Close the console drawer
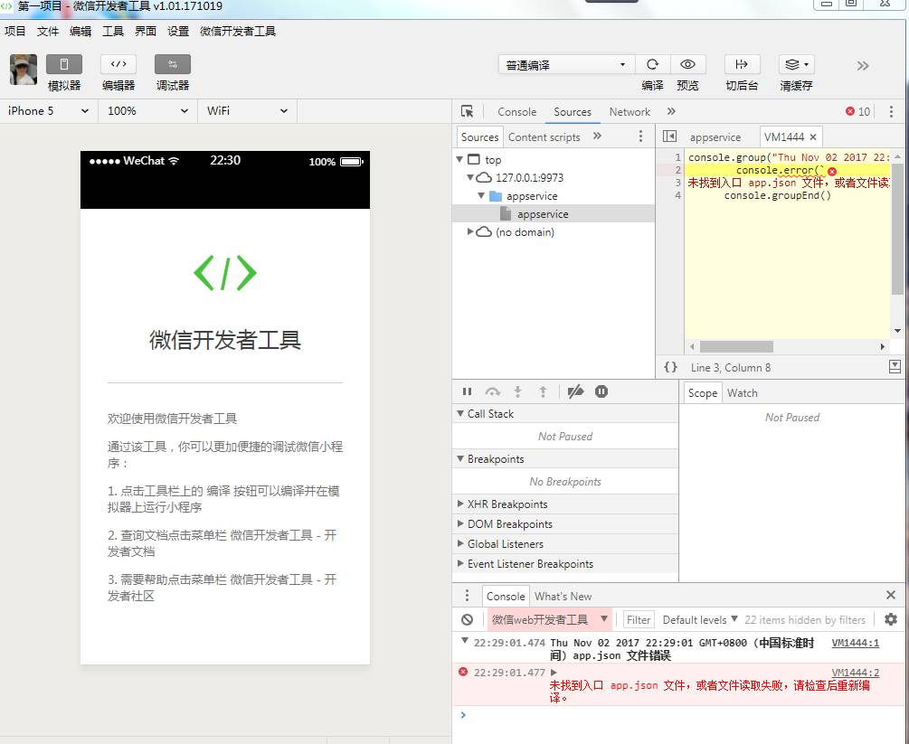 coord(891,595)
